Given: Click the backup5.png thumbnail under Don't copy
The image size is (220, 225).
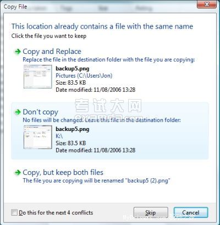Looking at the screenshot, I should 38,137.
